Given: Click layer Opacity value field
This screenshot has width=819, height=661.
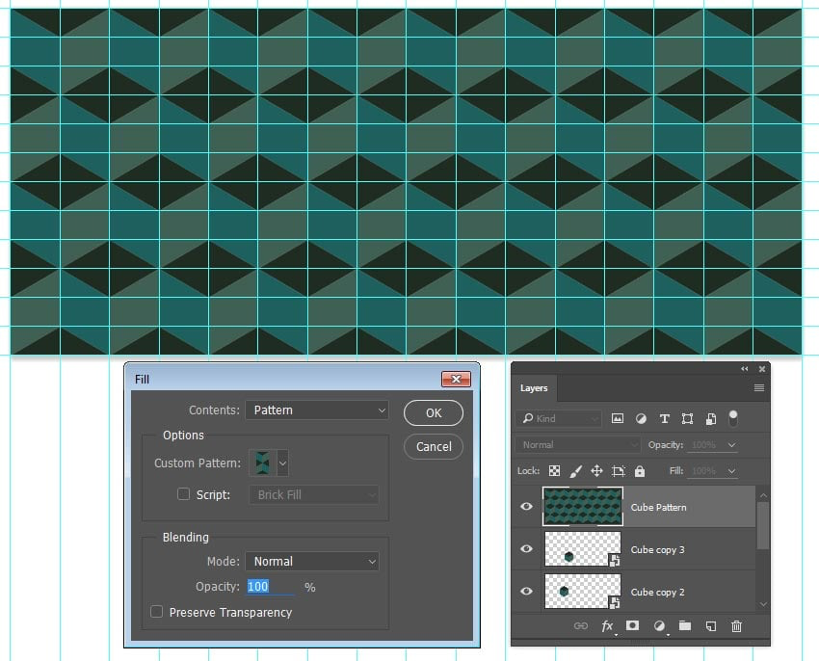Looking at the screenshot, I should [x=706, y=444].
